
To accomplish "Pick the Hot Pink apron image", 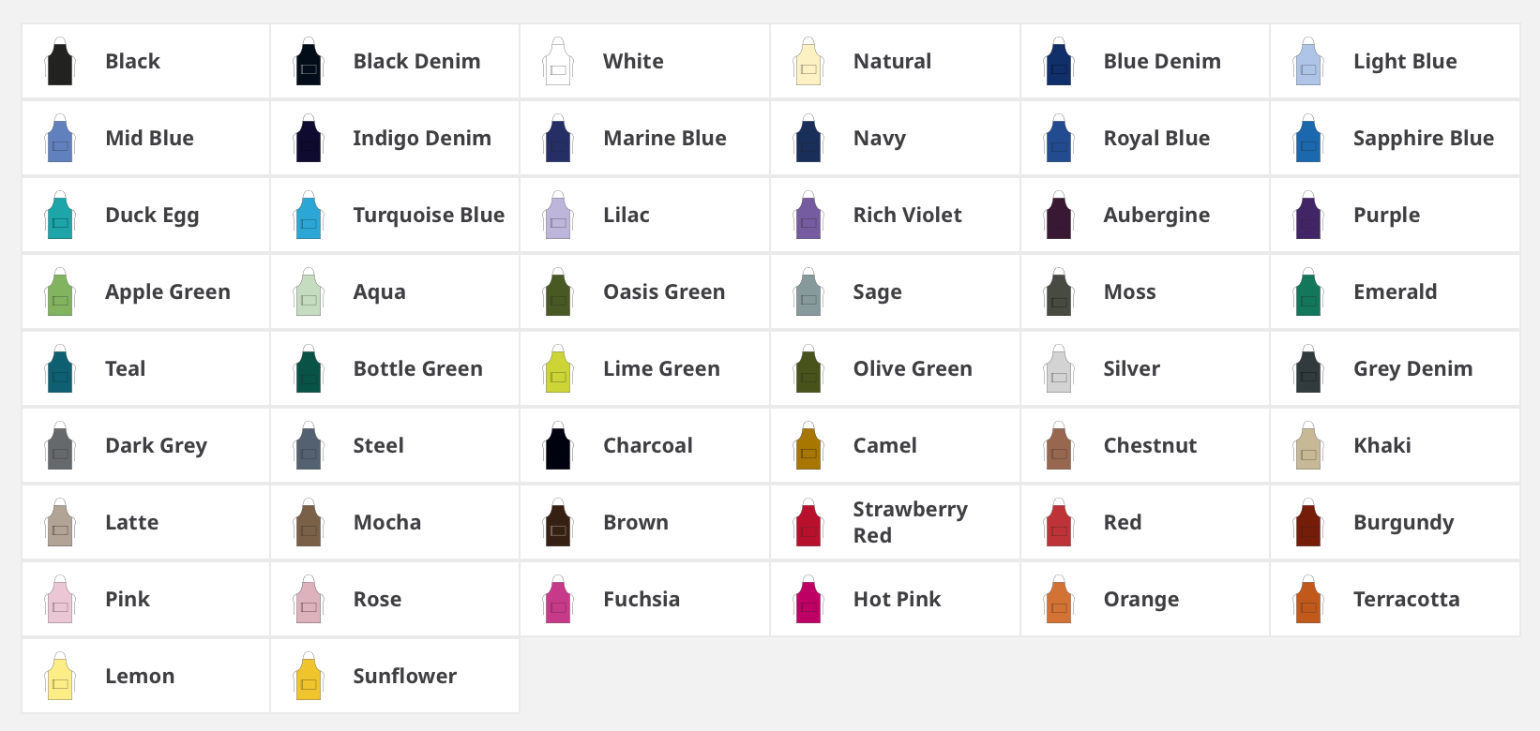I will tap(808, 599).
